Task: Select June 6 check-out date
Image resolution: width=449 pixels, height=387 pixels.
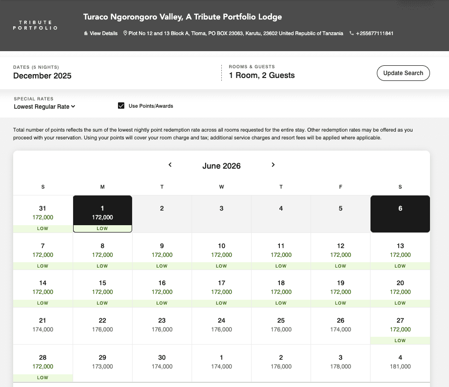Action: pos(400,213)
